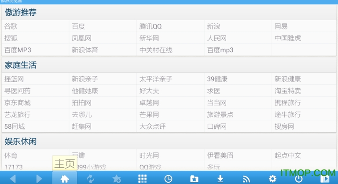Refresh the page using reload icon
Viewport: 338px width, 184px height.
(91, 178)
